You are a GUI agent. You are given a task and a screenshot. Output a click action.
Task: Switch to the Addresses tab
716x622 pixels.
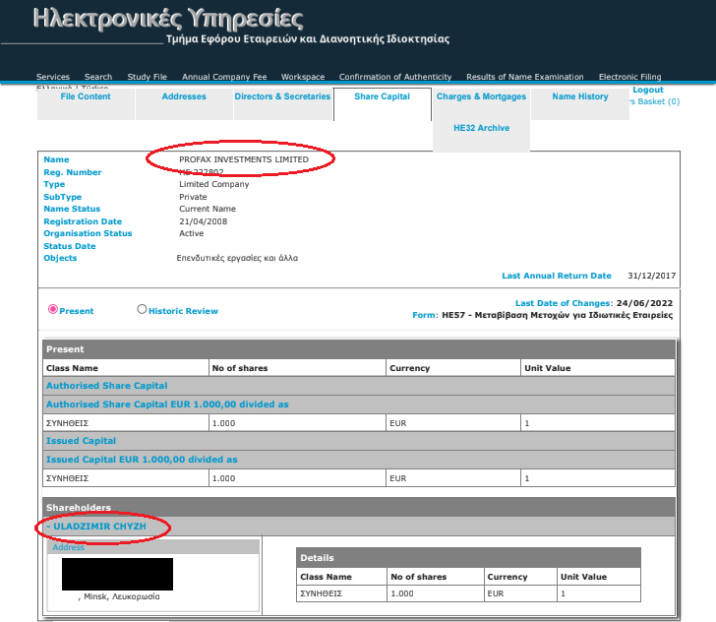tap(184, 97)
